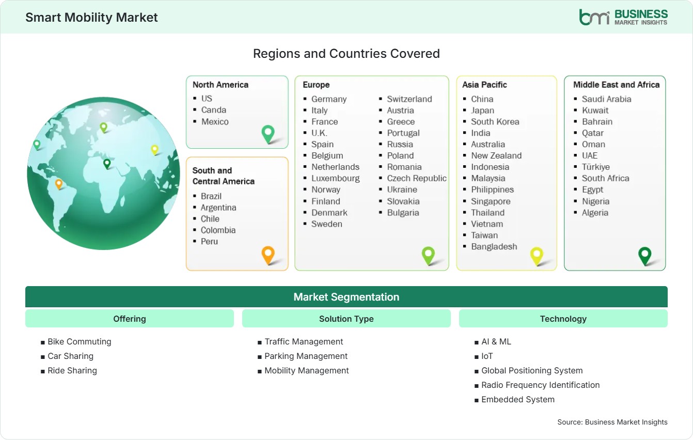Click Mexico in North America list
Image resolution: width=693 pixels, height=440 pixels.
215,121
